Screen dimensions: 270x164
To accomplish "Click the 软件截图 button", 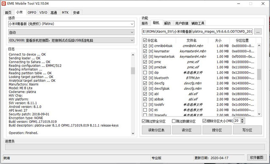I will click(x=257, y=157).
